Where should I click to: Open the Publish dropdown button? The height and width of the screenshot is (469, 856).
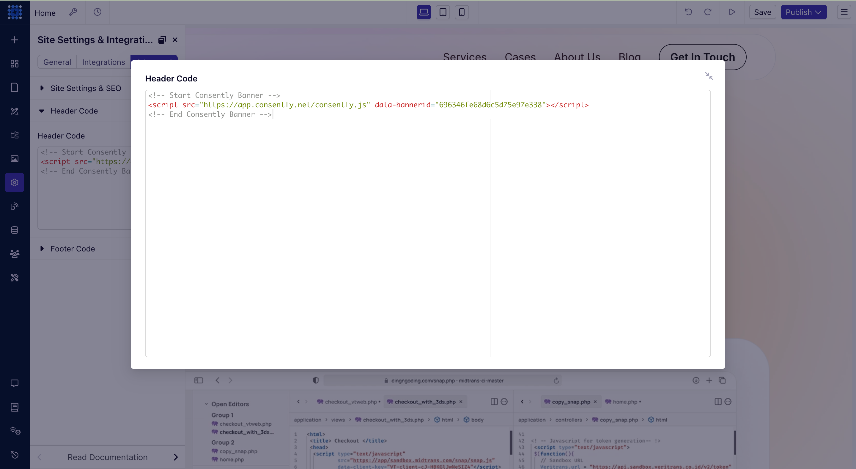pyautogui.click(x=803, y=12)
